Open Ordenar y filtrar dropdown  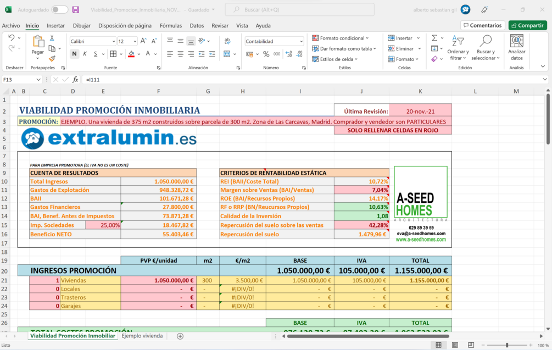pos(458,48)
